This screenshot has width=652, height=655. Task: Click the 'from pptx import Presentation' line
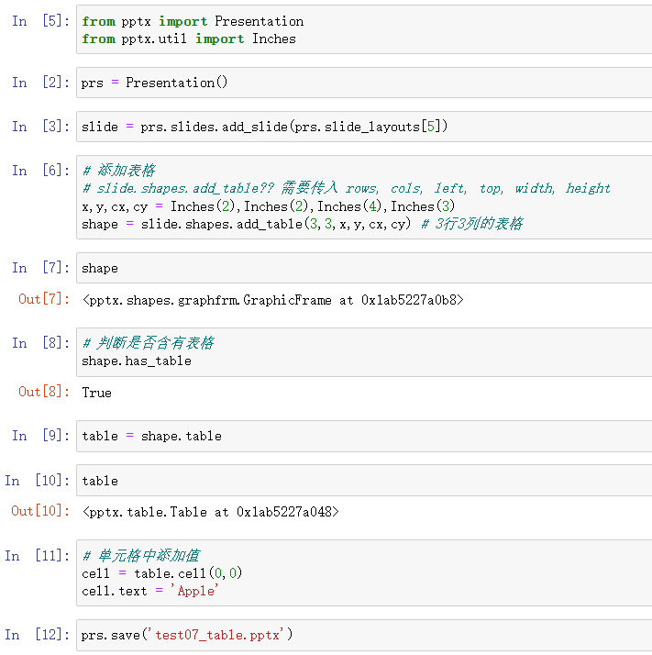193,21
